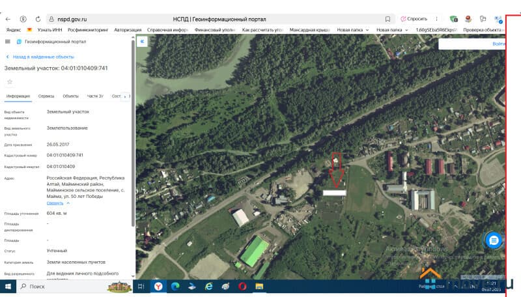This screenshot has height=297, width=521.
Task: Click the Геоинформационный портал logo icon
Action: click(20, 42)
